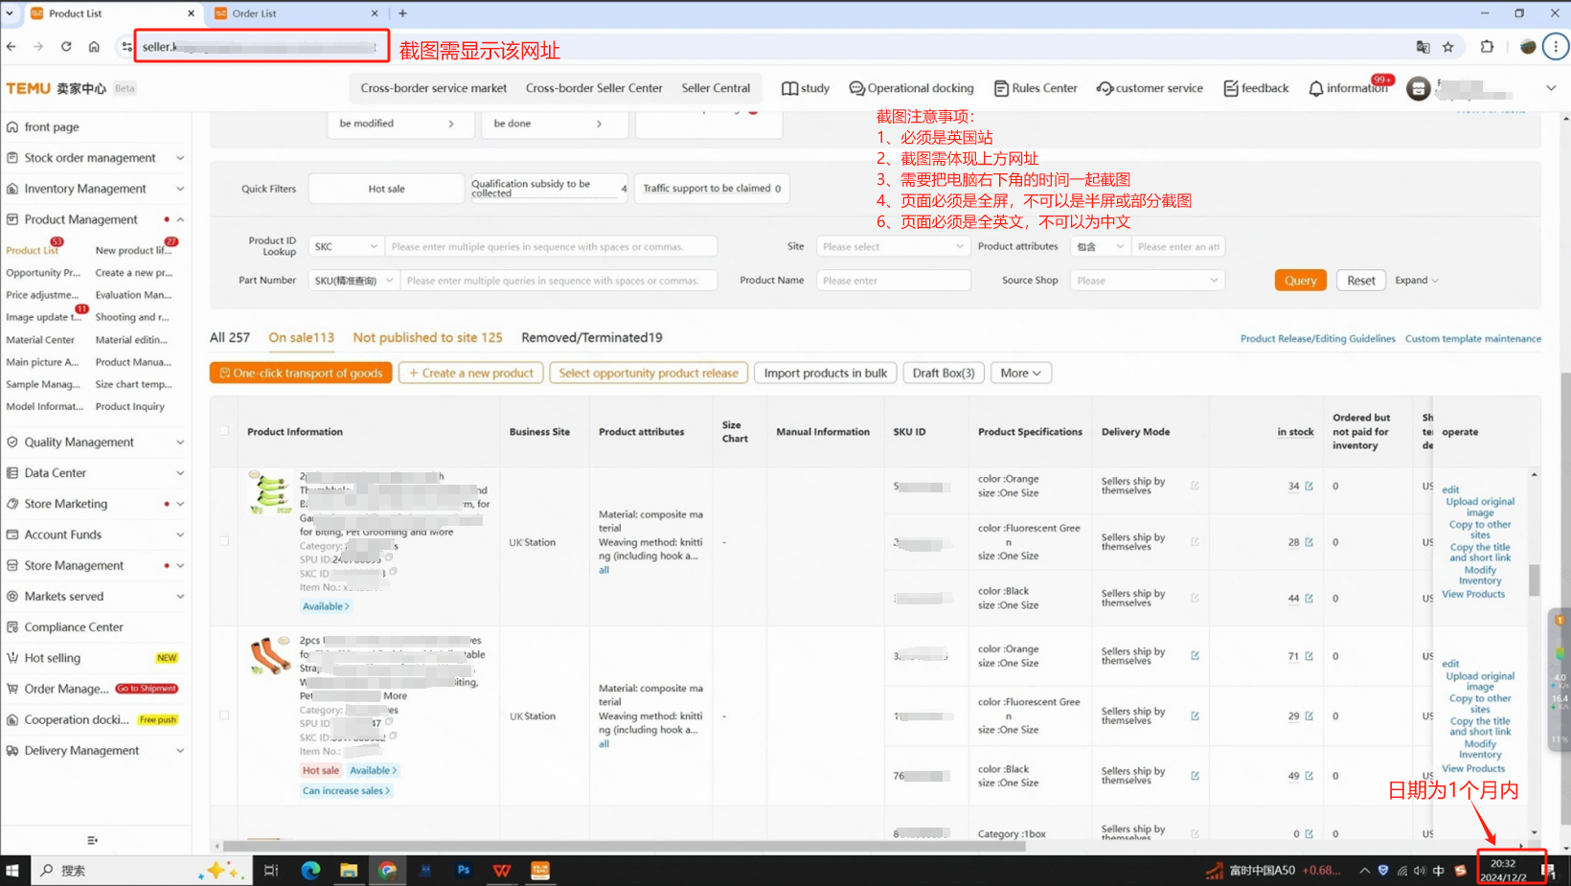1571x886 pixels.
Task: Check the first product row checkbox
Action: [x=224, y=541]
